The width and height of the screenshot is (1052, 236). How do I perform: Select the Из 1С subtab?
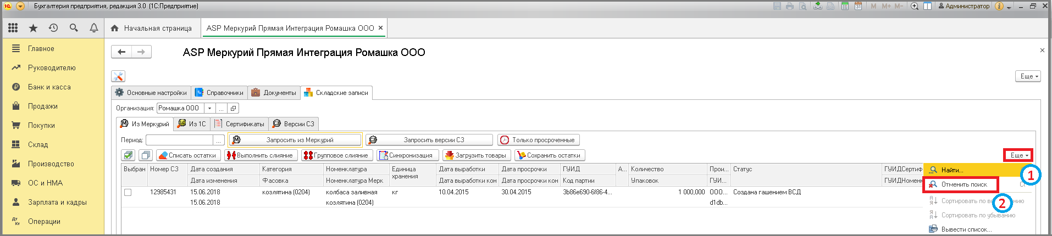click(x=192, y=123)
